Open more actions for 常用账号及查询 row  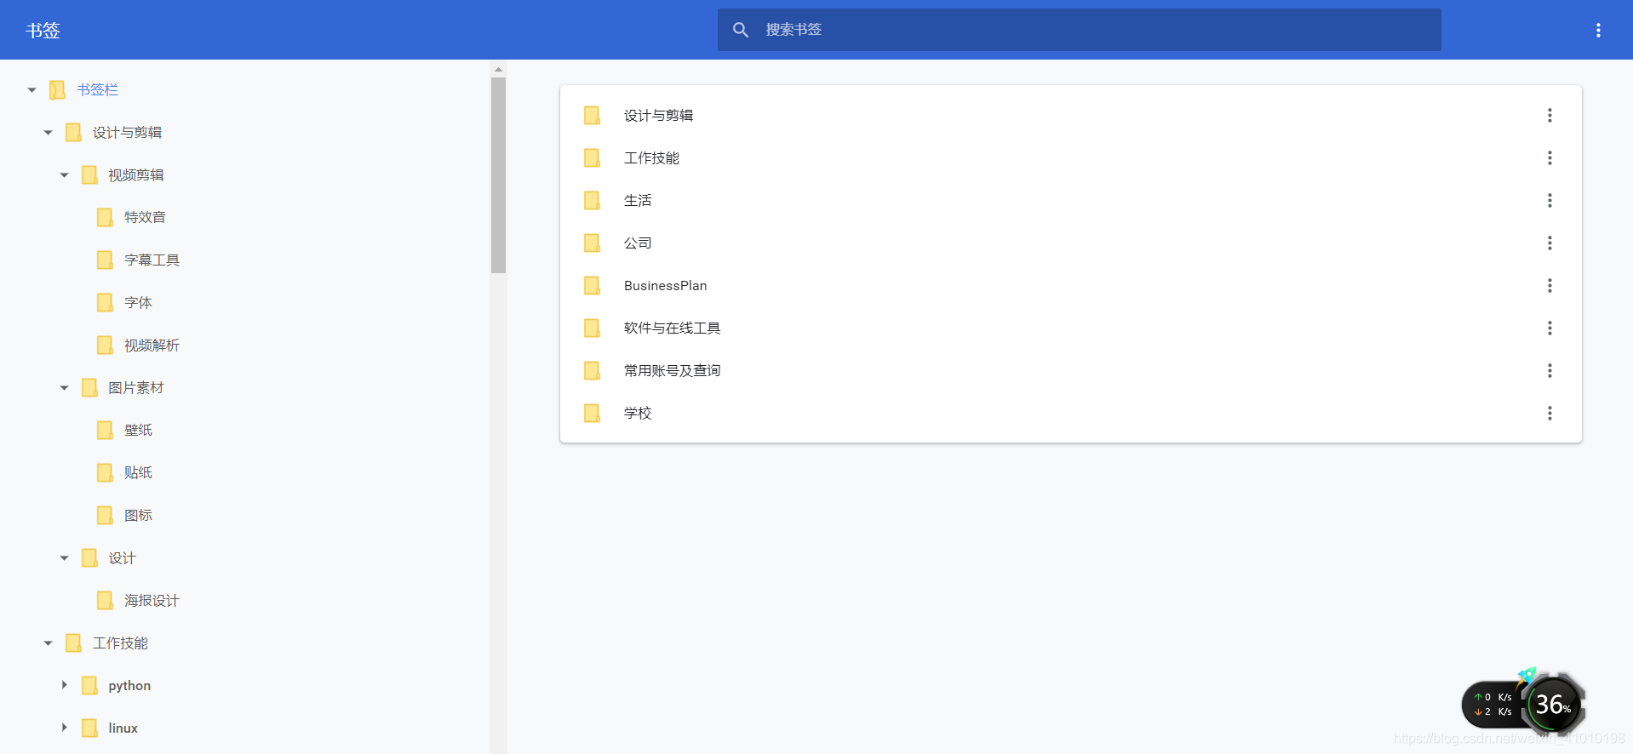tap(1550, 370)
